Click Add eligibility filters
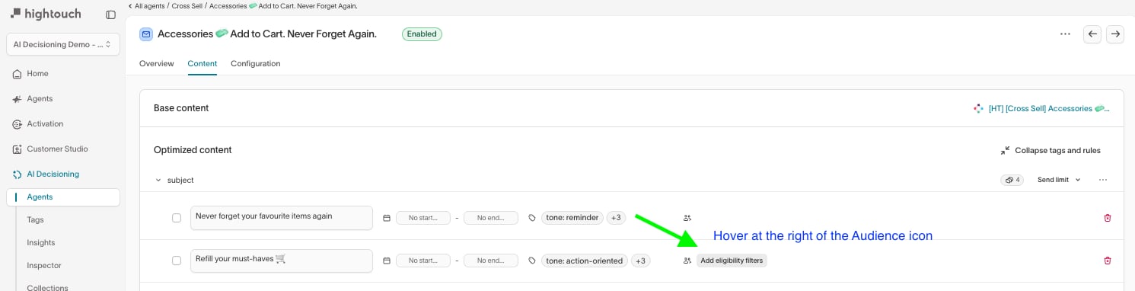This screenshot has height=291, width=1135. [x=732, y=261]
